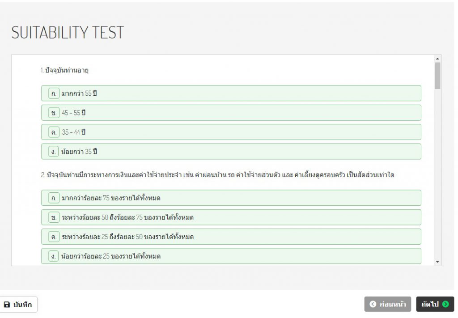Screen dimensions: 458x318
Task: Select answer ข. 45 - 55 ปี
Action: click(x=231, y=113)
